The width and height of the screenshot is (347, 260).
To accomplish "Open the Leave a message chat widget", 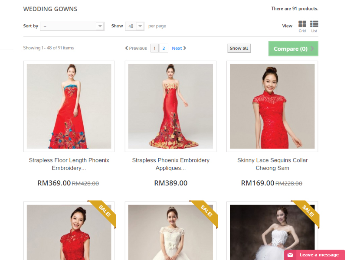I will tap(314, 255).
